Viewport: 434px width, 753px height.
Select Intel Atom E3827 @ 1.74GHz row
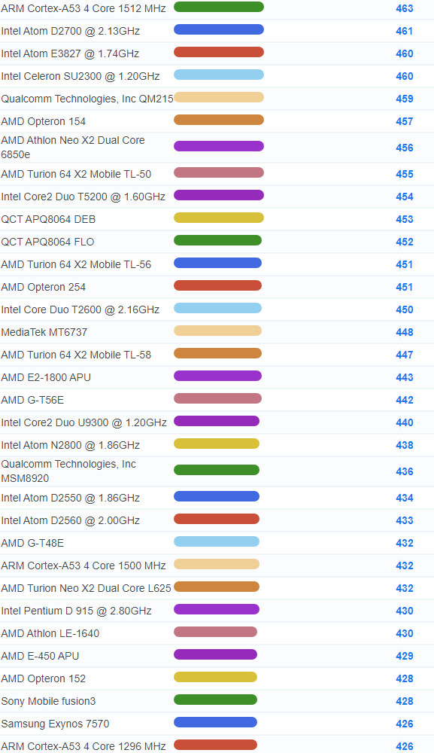(x=70, y=53)
